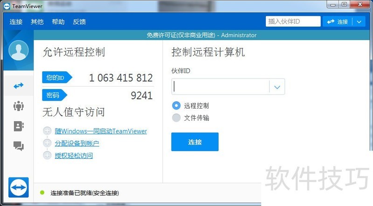This screenshot has width=373, height=206.
Task: Click the top toolbar 连接 button
Action: (x=338, y=22)
